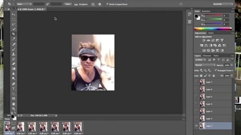Image resolution: width=241 pixels, height=135 pixels.
Task: Select the Brush tool
Action: [x=14, y=49]
